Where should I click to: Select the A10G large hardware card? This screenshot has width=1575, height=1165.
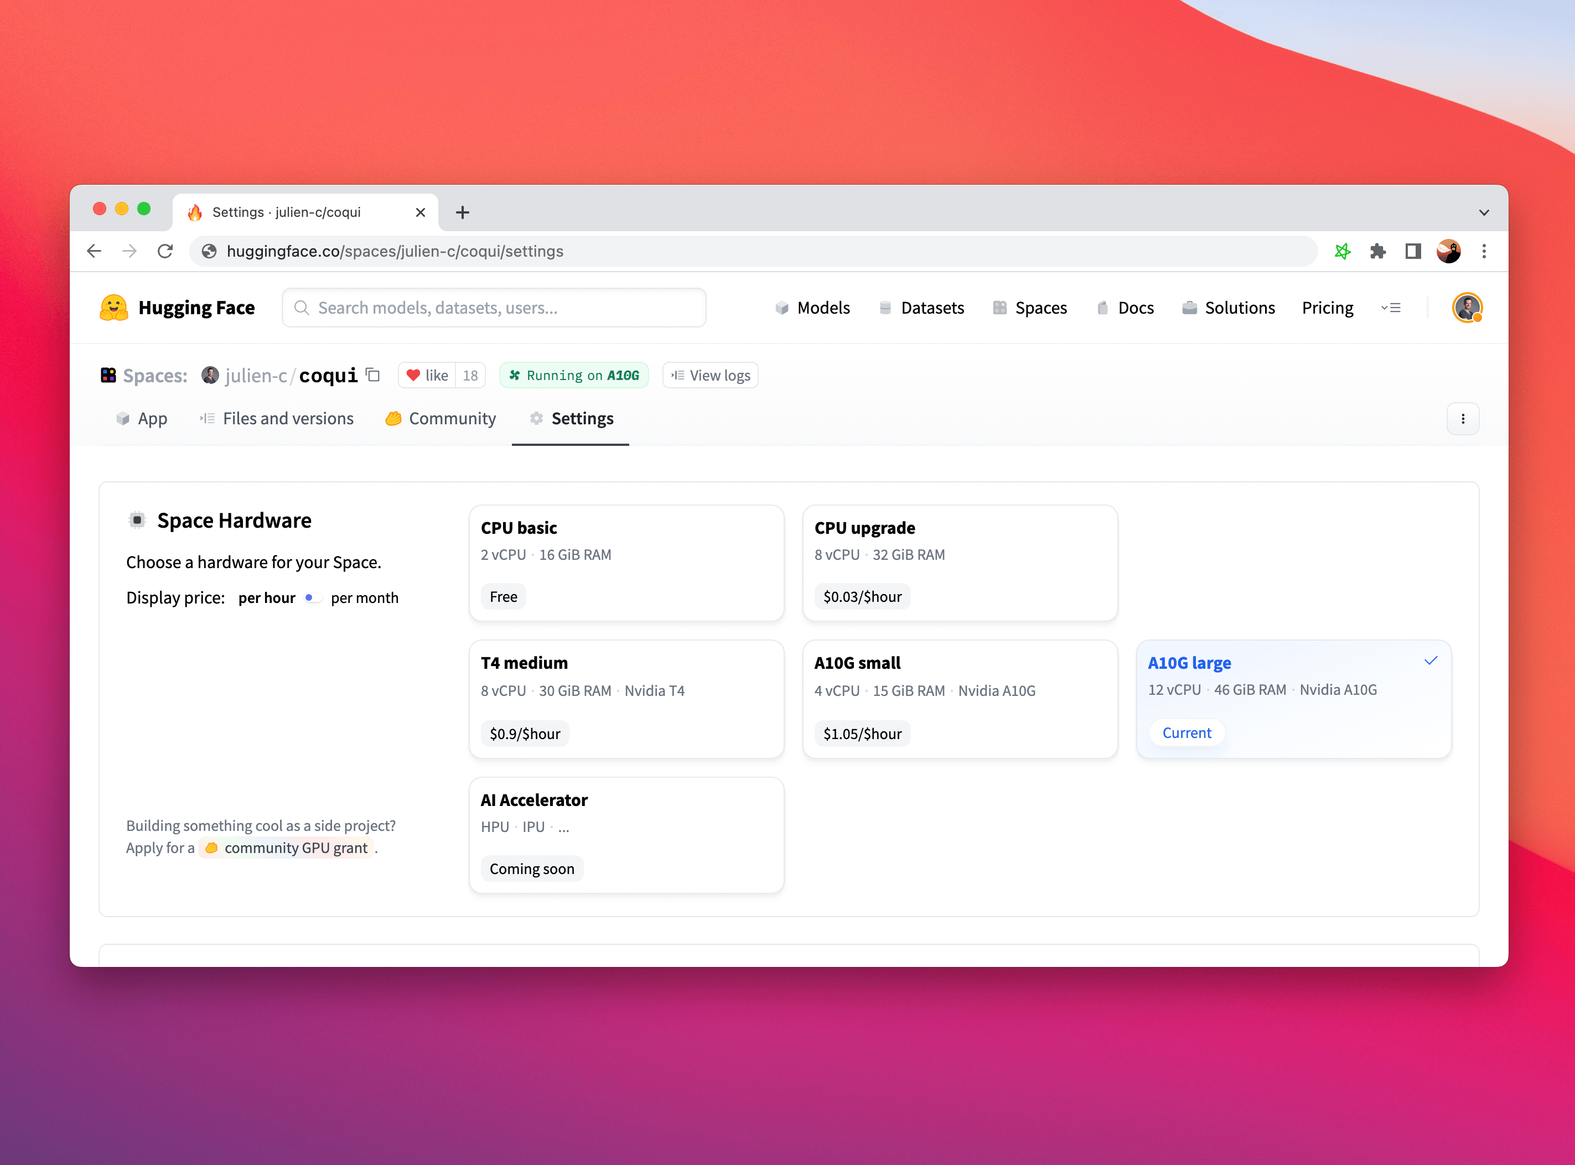point(1293,699)
